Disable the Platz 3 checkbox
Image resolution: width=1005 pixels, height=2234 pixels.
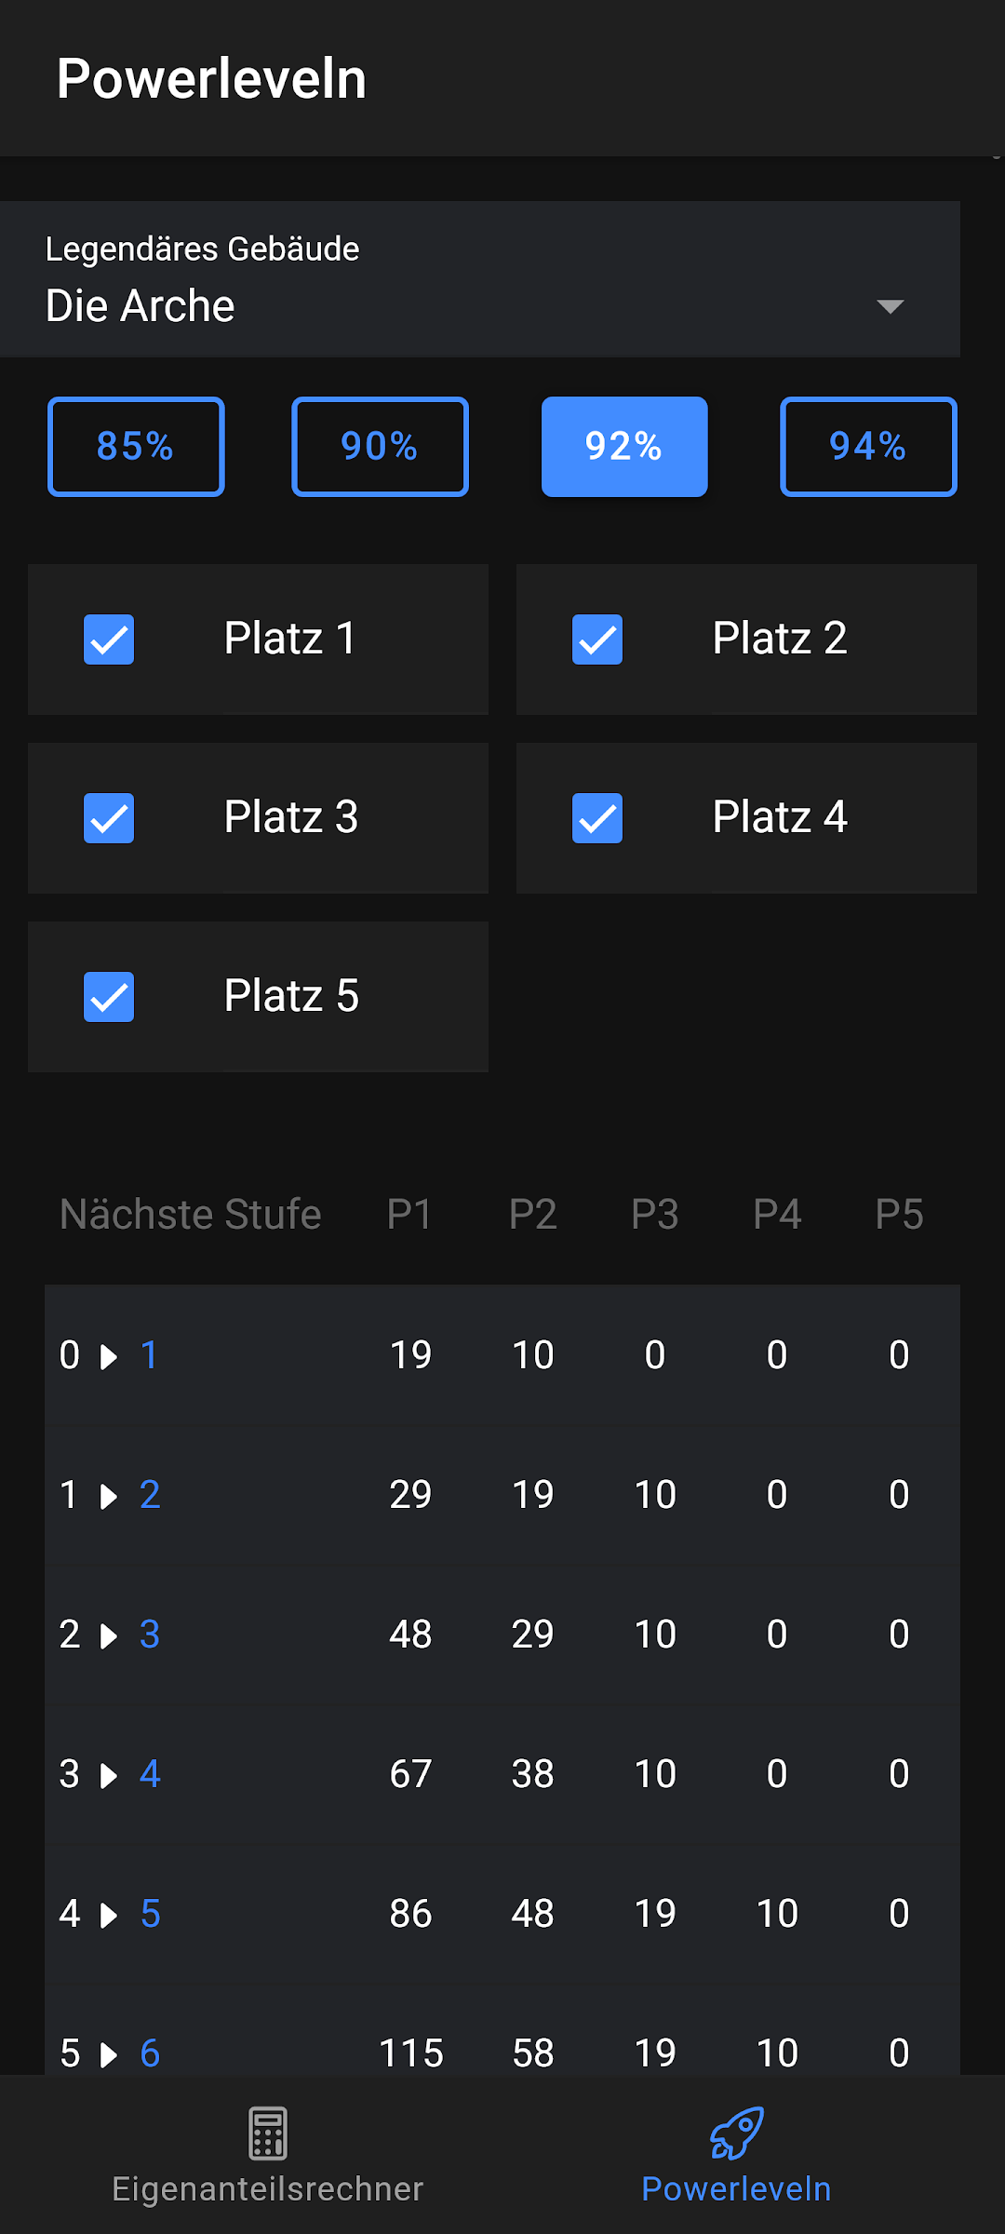coord(109,818)
